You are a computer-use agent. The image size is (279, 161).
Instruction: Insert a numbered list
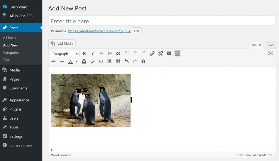[x=110, y=53]
